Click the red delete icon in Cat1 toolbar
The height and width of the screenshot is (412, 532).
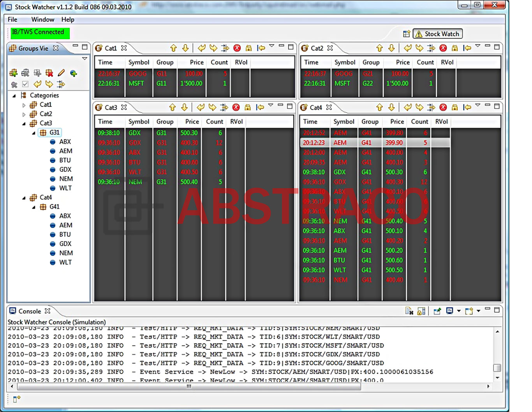click(x=237, y=48)
